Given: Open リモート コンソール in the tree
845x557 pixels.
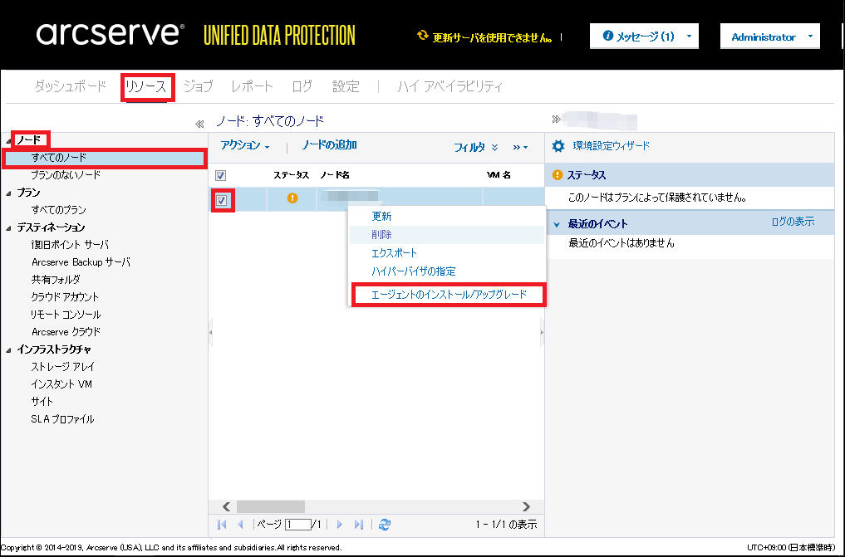Looking at the screenshot, I should [66, 315].
